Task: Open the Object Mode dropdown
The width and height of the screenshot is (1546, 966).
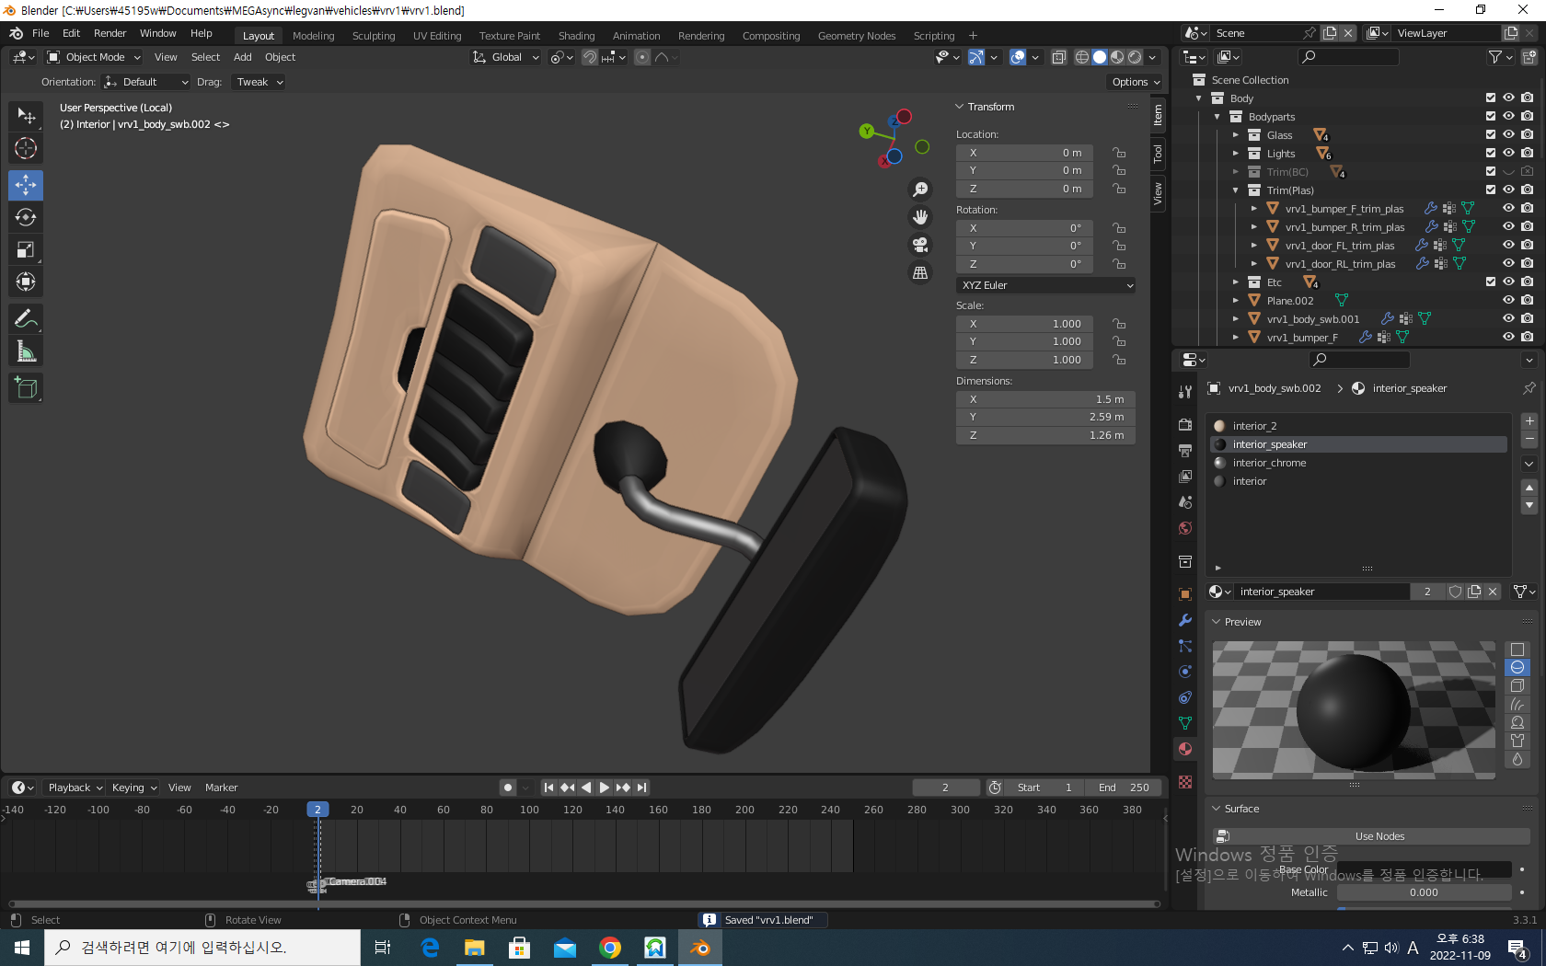Action: pyautogui.click(x=94, y=57)
